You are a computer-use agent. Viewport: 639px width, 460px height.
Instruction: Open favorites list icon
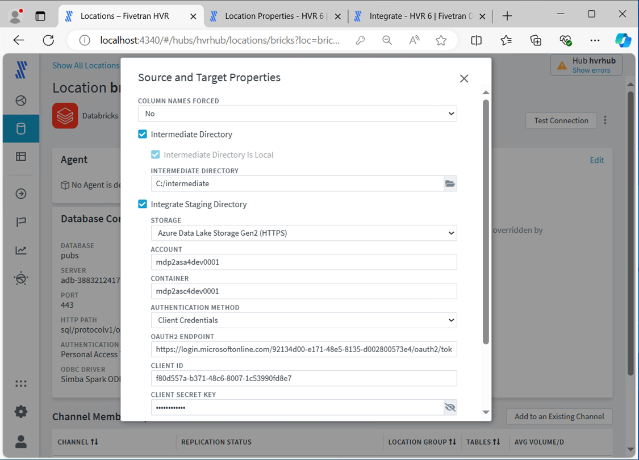(506, 40)
